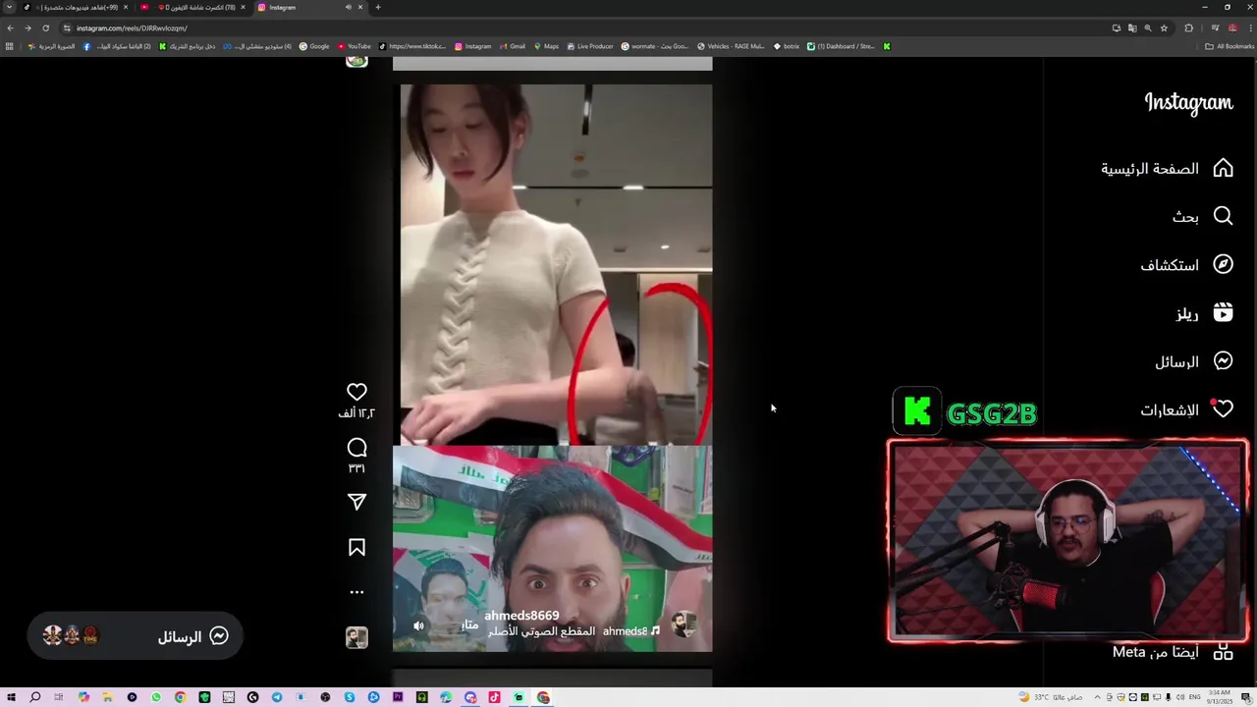Open the Chrome profile avatar
Image resolution: width=1257 pixels, height=707 pixels.
tap(1231, 27)
